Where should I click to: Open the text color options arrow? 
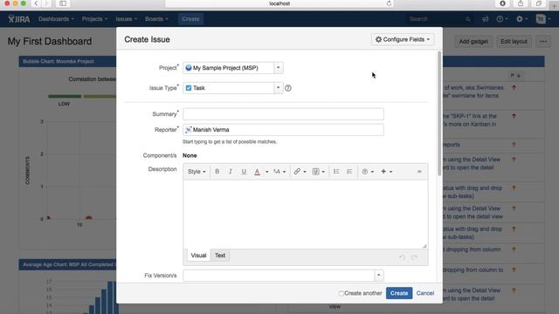pos(266,172)
